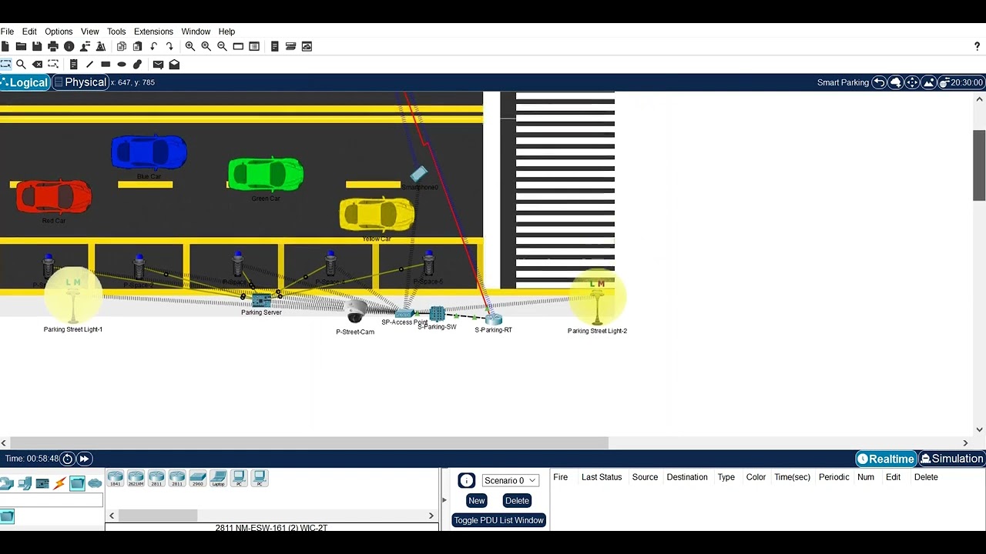Click the S-Parking-RT router device
This screenshot has width=986, height=554.
(493, 318)
